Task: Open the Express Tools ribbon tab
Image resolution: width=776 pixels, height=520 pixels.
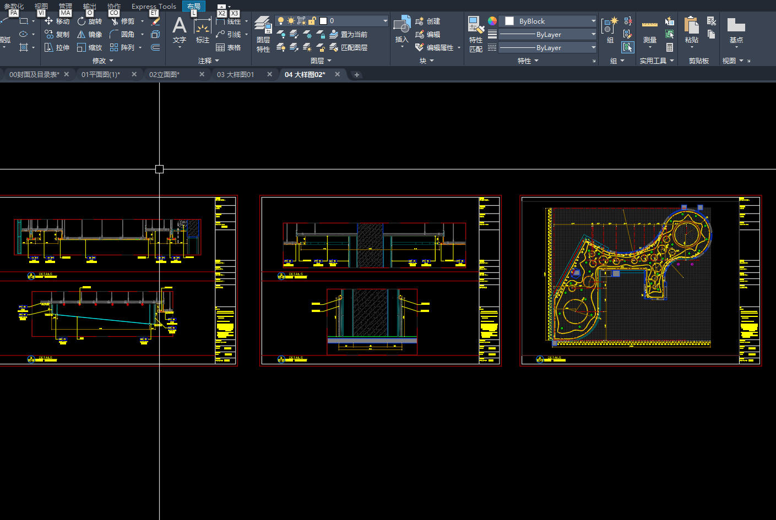Action: coord(154,6)
